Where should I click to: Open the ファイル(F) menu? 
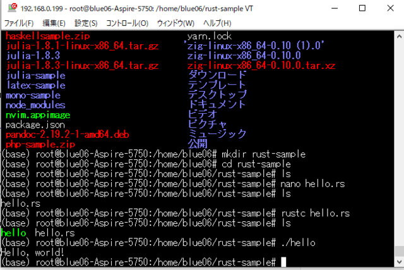[x=19, y=23]
